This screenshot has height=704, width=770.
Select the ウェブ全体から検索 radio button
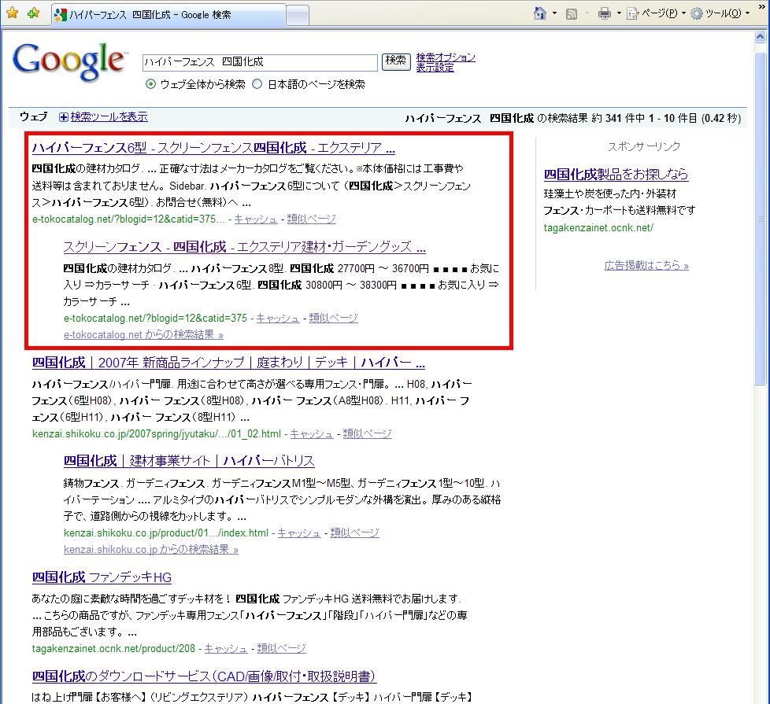[x=150, y=84]
